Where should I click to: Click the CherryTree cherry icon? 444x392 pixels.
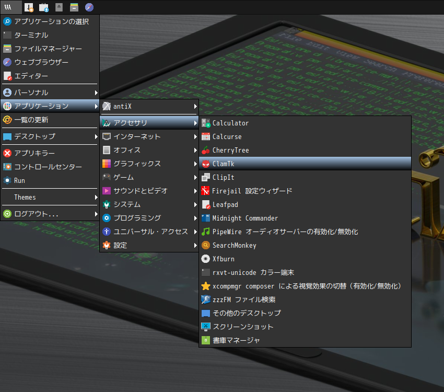(x=206, y=150)
